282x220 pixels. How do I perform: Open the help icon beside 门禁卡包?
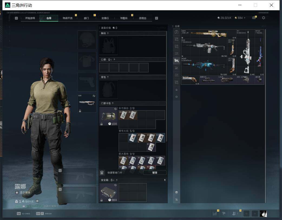click(x=113, y=103)
